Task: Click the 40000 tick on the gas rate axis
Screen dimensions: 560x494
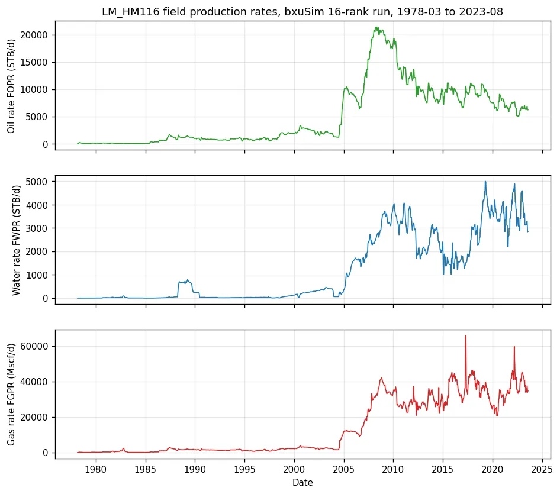Action: 34,382
